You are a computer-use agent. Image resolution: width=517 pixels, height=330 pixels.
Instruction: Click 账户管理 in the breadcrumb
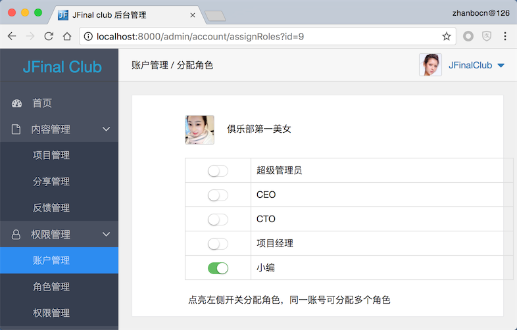(150, 65)
